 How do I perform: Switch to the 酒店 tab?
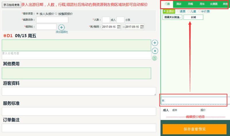click(x=179, y=4)
